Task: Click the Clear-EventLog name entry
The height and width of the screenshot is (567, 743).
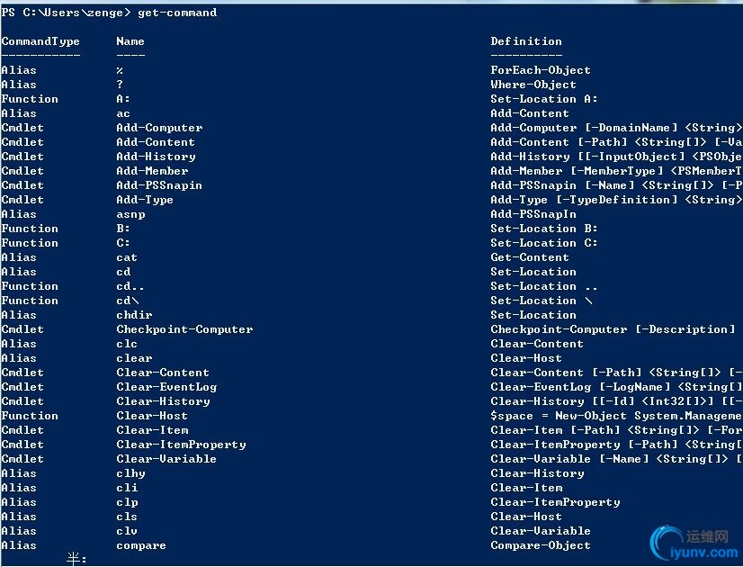Action: tap(166, 387)
